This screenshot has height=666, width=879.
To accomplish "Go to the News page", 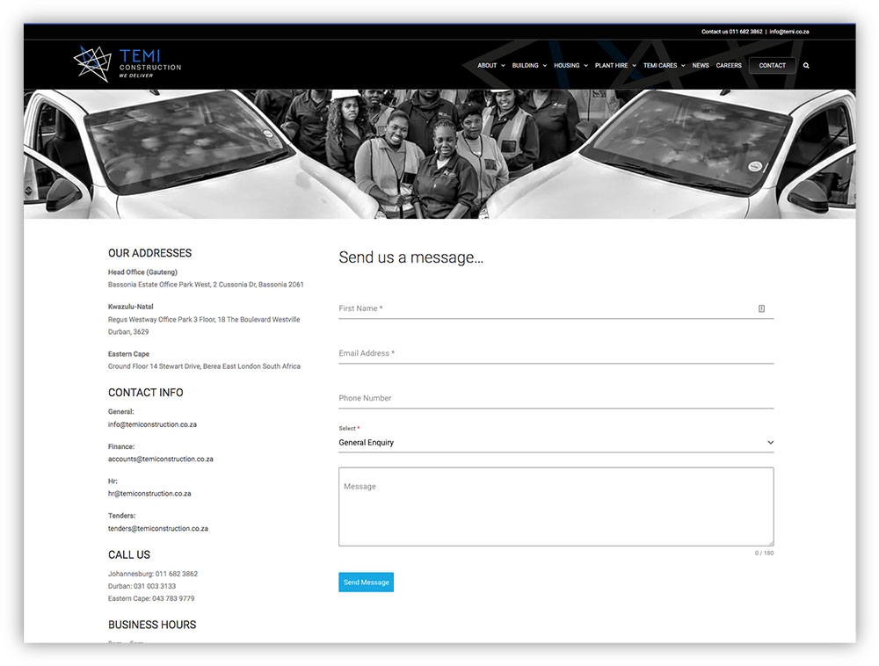I will [x=701, y=66].
